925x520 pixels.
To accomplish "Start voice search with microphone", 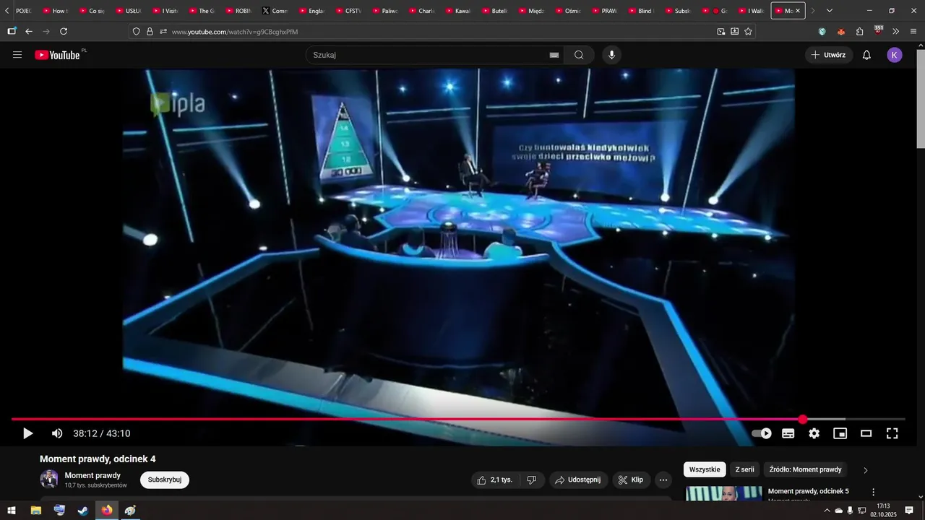I will (612, 55).
